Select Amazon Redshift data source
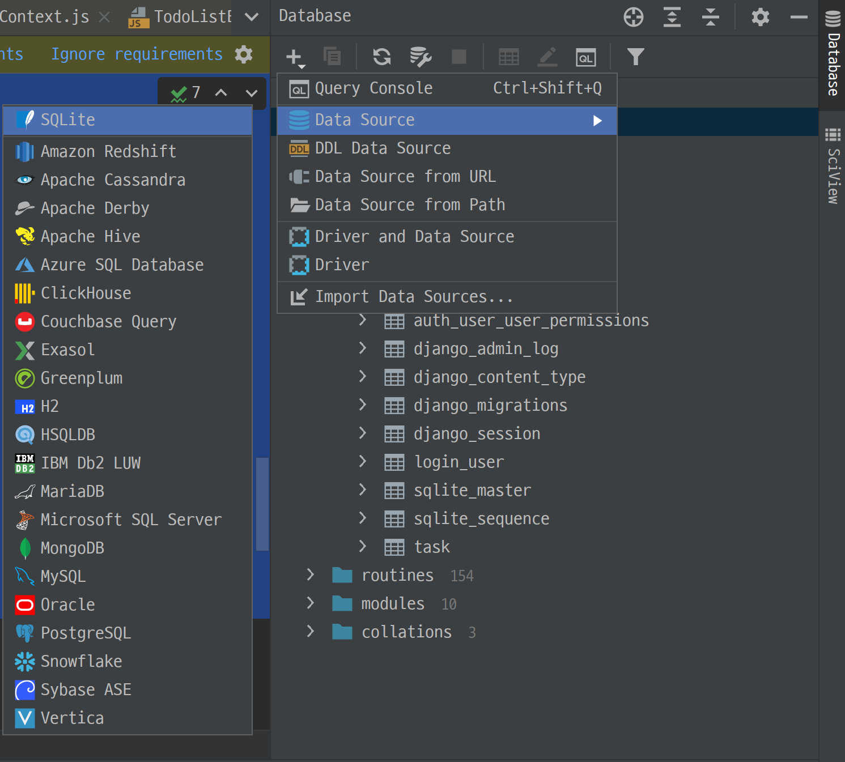 tap(128, 152)
